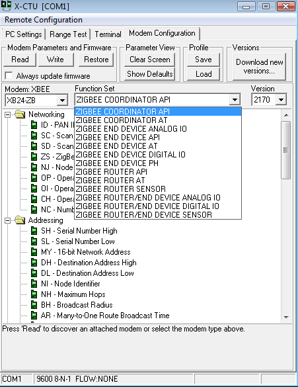This screenshot has width=298, height=387.
Task: Click 9600 8-N-1 FLOW:NONE status text
Action: pos(77,379)
